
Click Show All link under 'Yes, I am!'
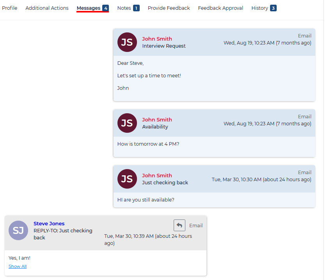coord(18,266)
